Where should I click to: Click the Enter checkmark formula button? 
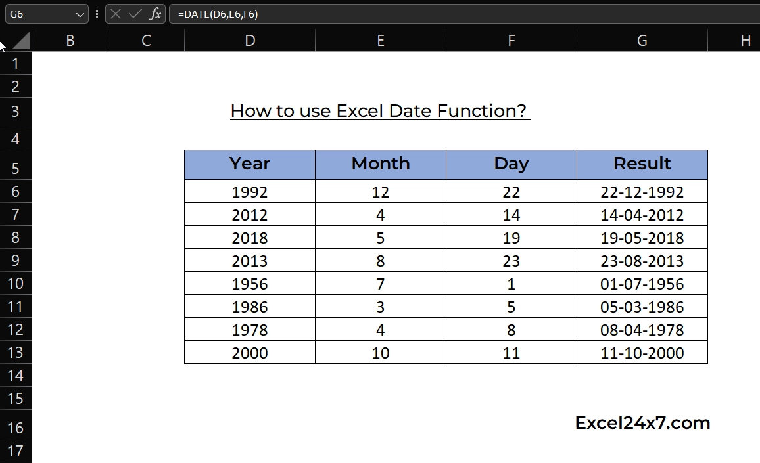[x=135, y=14]
